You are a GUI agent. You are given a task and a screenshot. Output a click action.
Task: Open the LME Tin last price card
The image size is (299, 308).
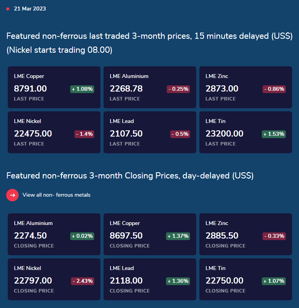(x=245, y=132)
